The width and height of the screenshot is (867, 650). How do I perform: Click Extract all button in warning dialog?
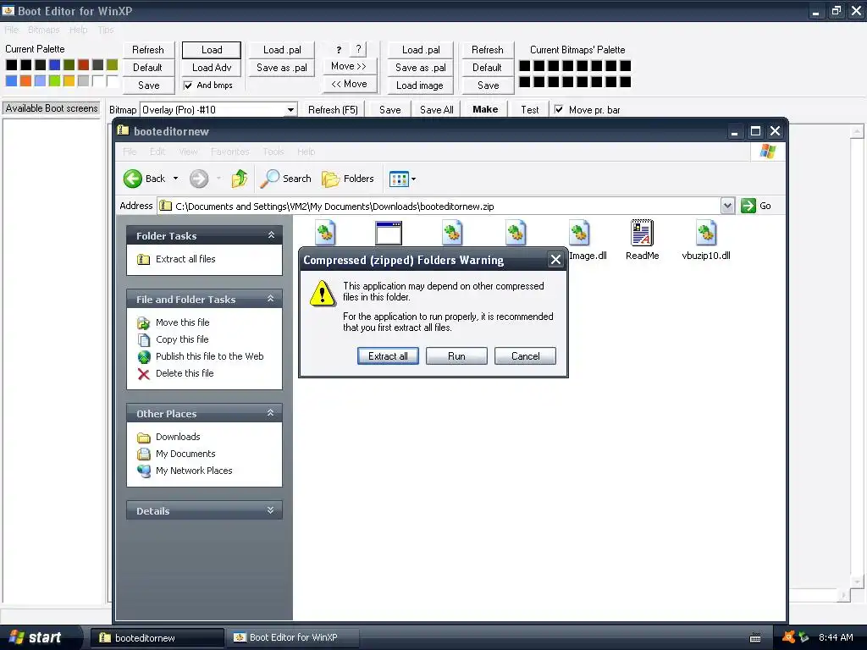[388, 356]
